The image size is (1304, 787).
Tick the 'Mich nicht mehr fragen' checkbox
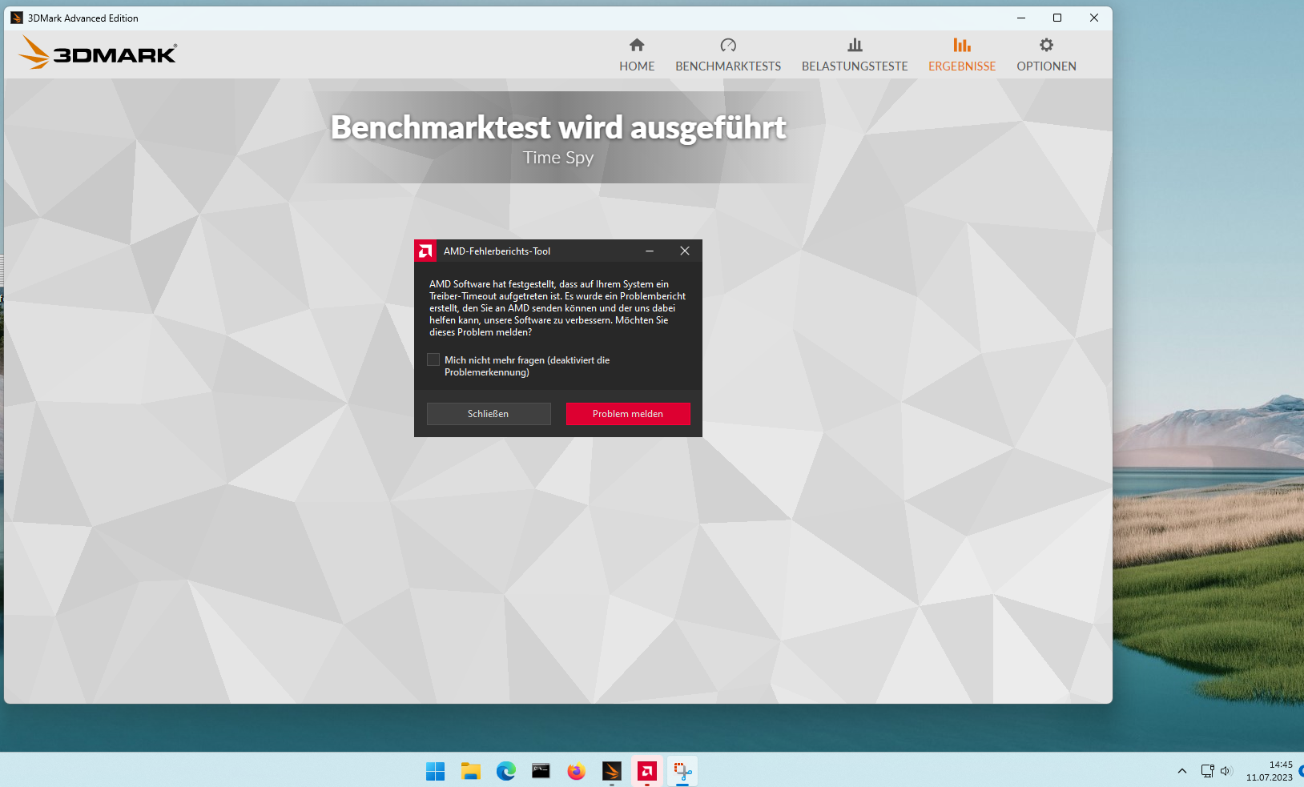coord(433,360)
